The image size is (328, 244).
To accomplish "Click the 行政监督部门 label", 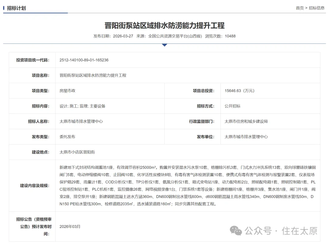I will (x=202, y=121).
